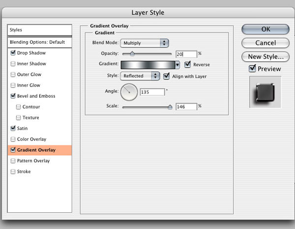Click the Angle dial control
The height and width of the screenshot is (229, 295).
tap(129, 92)
